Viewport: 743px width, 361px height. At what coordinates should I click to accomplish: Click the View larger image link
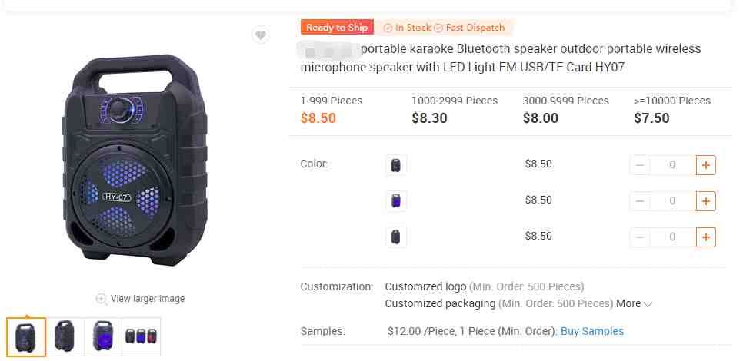(148, 299)
